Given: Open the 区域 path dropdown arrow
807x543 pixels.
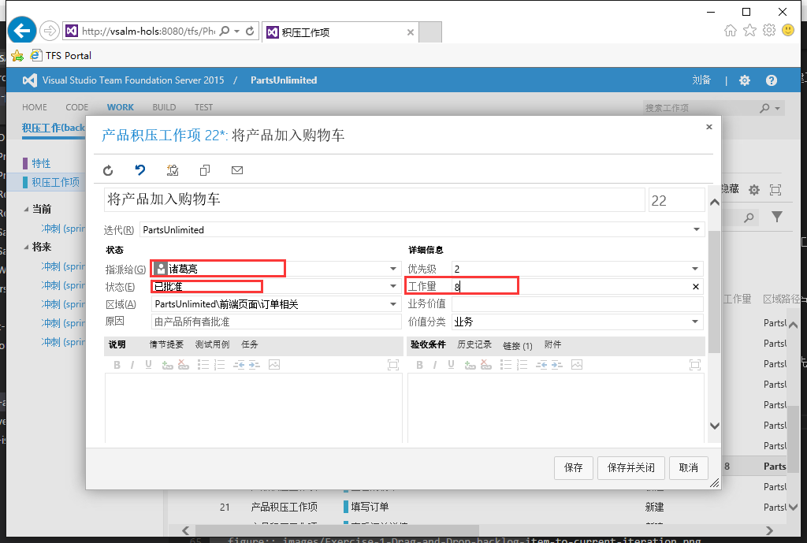Looking at the screenshot, I should (393, 304).
